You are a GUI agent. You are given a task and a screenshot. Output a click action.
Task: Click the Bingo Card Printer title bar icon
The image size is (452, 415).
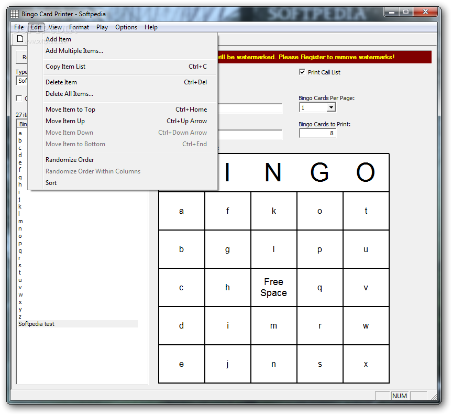pos(15,14)
